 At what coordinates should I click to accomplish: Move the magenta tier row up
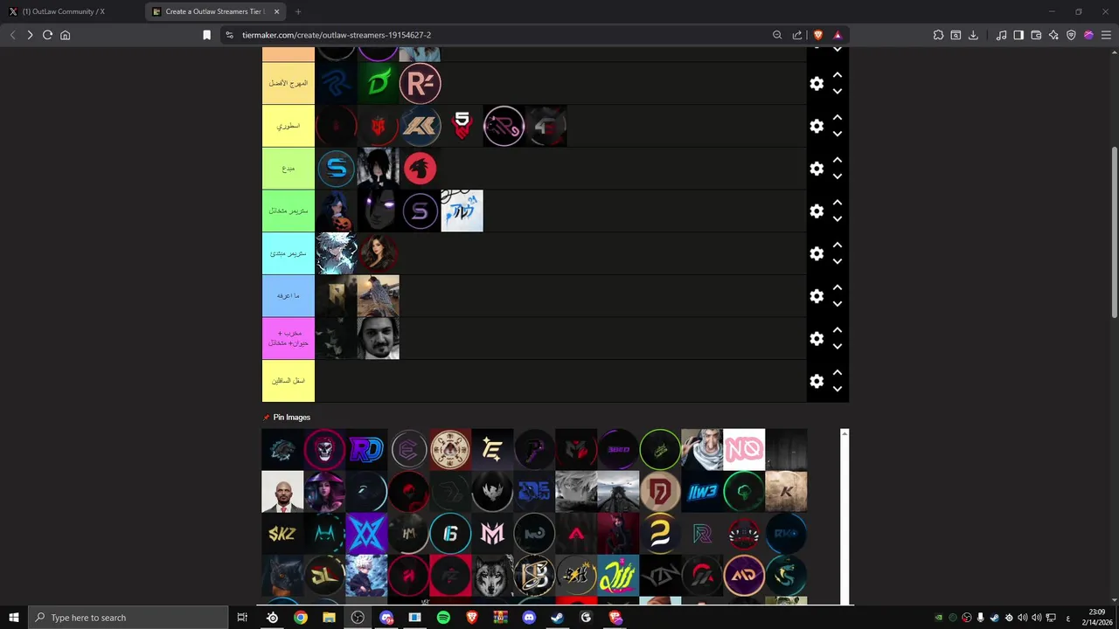838,330
